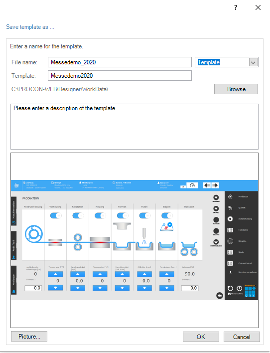Click the dialog help question mark
This screenshot has height=353, width=270.
pyautogui.click(x=236, y=7)
